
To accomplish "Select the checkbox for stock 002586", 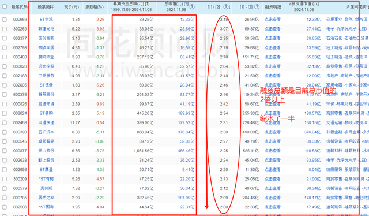I will [x=5, y=207].
